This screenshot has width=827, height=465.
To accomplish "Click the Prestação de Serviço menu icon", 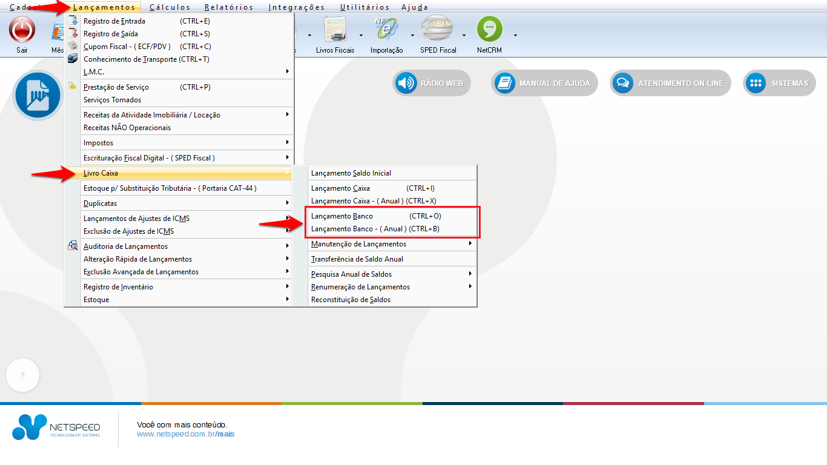I will pyautogui.click(x=73, y=87).
